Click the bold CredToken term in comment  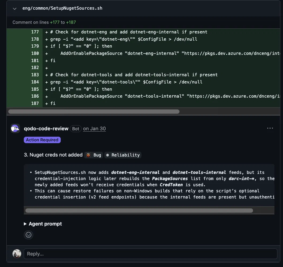(x=171, y=185)
